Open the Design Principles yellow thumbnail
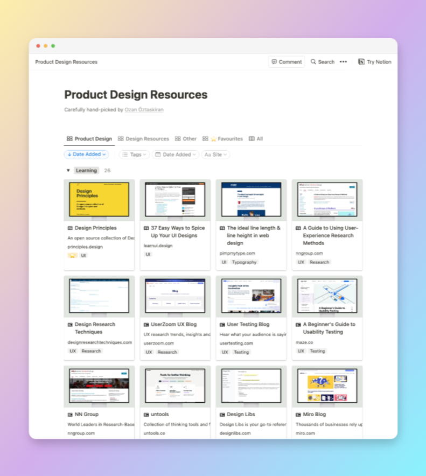This screenshot has height=476, width=426. [99, 199]
